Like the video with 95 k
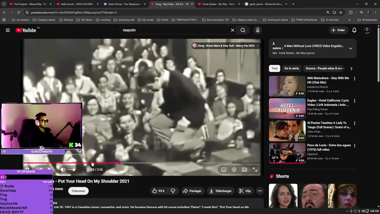Screen dimensions: 380x214 (x=158, y=191)
